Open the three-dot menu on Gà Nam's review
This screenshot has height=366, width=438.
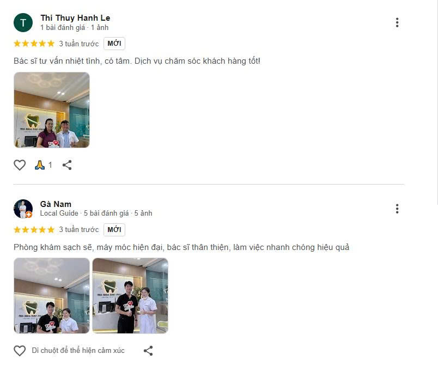point(397,209)
